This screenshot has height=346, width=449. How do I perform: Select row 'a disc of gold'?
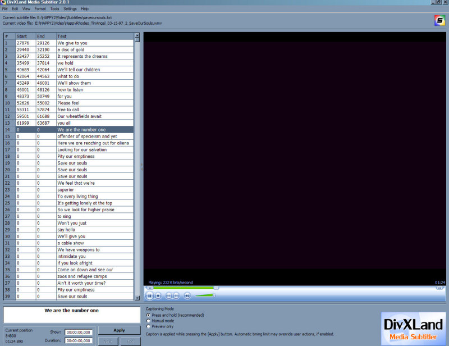coord(68,49)
